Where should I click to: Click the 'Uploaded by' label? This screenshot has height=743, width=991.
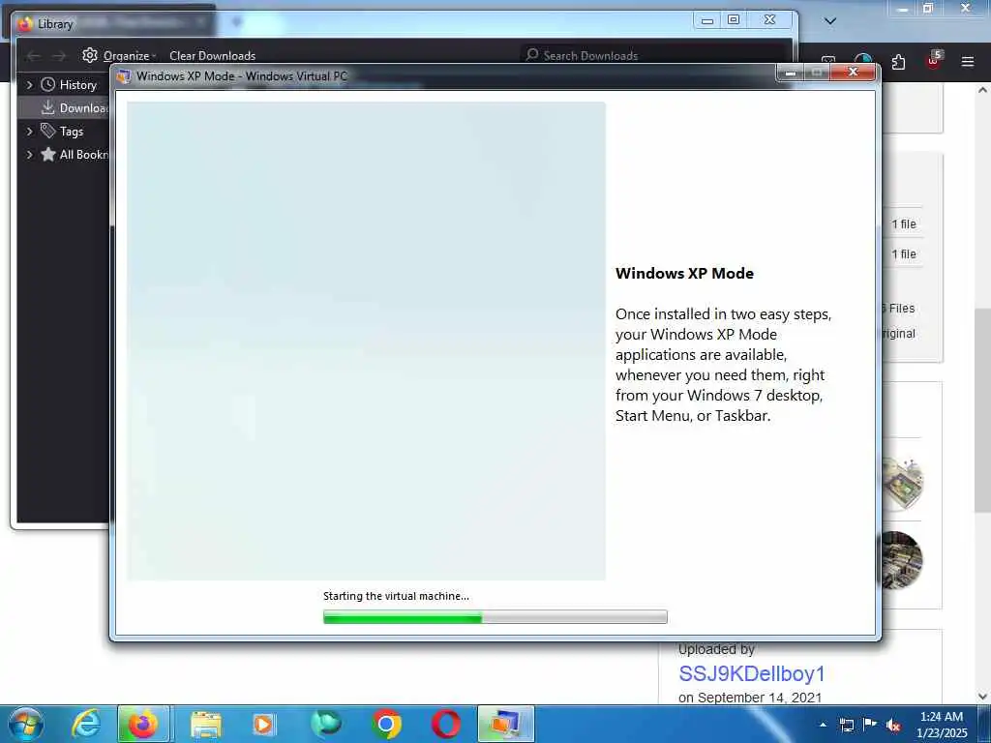tap(716, 649)
